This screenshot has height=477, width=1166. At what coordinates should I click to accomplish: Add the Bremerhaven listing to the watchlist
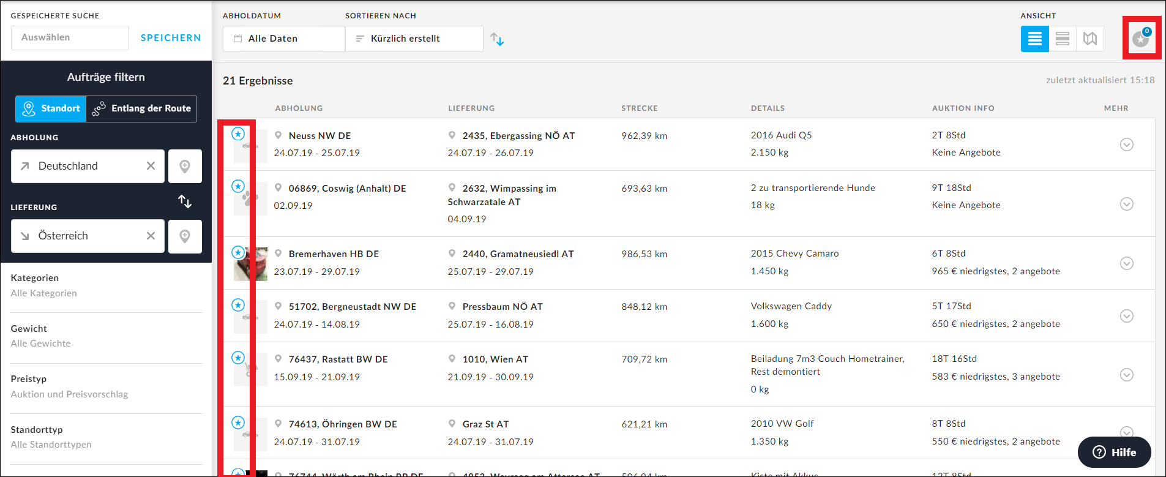point(238,252)
